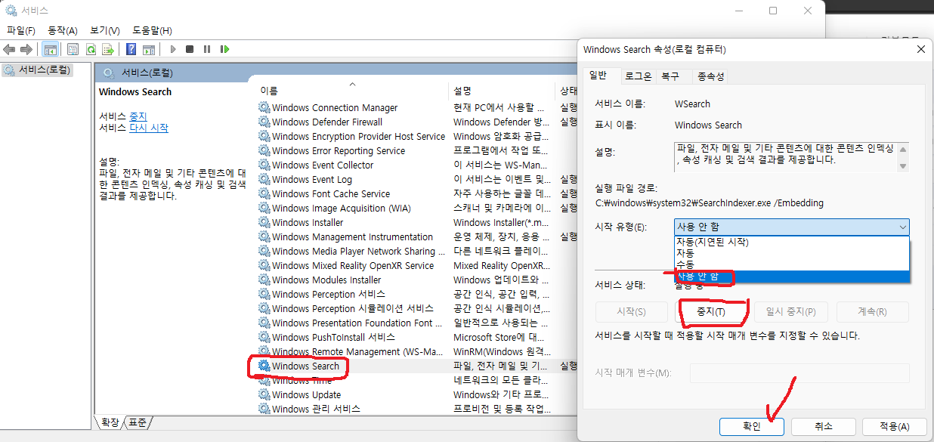Confirm with the 확인 button
This screenshot has height=442, width=934.
[x=751, y=426]
